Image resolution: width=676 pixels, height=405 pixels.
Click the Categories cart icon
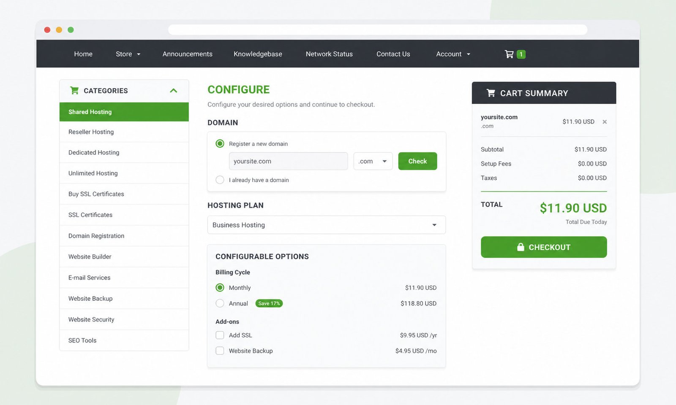(74, 90)
